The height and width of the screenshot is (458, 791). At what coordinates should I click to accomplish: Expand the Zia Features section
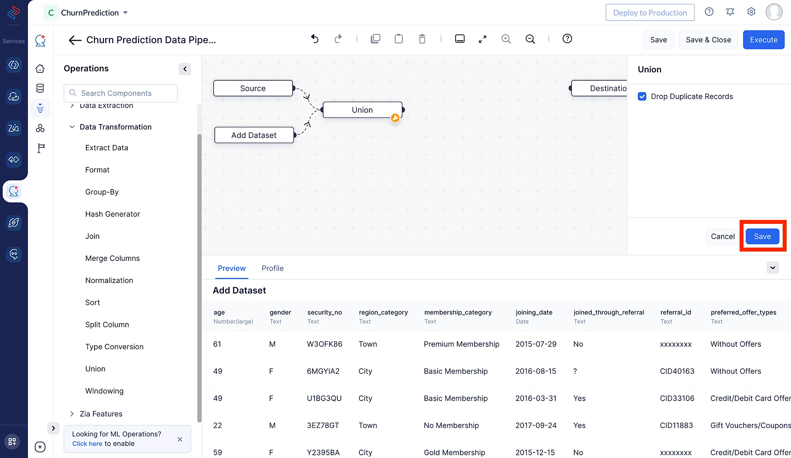pos(72,414)
